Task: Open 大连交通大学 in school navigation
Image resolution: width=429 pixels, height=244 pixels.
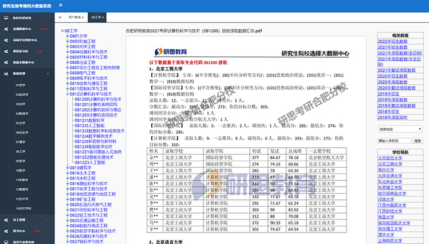Action: tap(390, 176)
